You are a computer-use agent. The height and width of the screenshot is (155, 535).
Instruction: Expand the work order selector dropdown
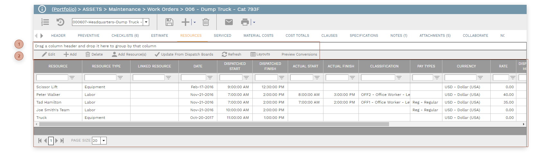point(146,22)
